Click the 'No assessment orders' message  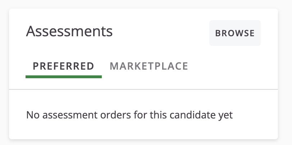(x=129, y=115)
